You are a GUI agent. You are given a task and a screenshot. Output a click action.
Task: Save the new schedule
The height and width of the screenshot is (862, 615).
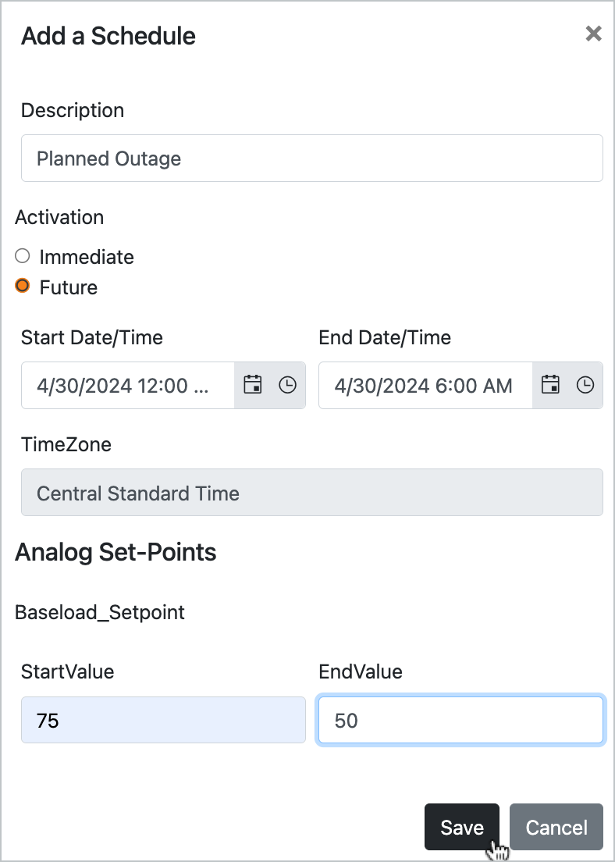tap(461, 827)
